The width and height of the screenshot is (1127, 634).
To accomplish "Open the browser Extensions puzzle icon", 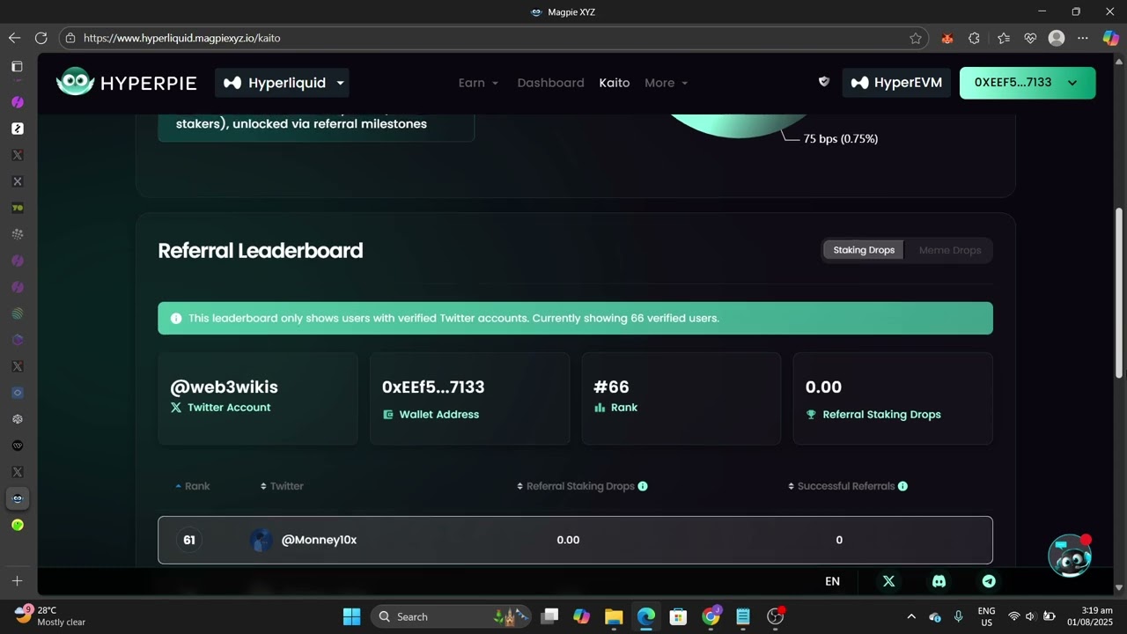I will 974,38.
